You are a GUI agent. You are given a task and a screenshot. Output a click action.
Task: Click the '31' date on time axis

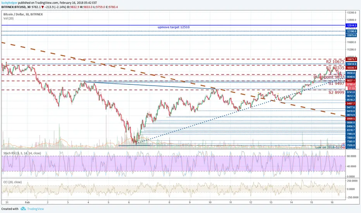click(7, 203)
